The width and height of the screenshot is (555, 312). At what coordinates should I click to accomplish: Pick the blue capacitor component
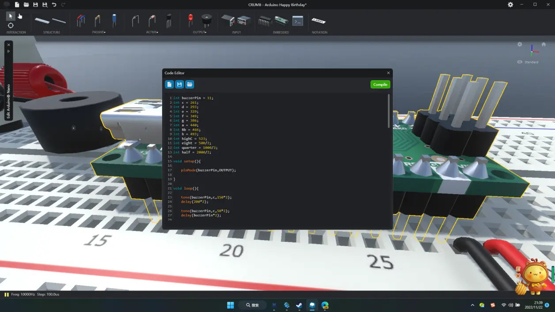click(x=114, y=20)
